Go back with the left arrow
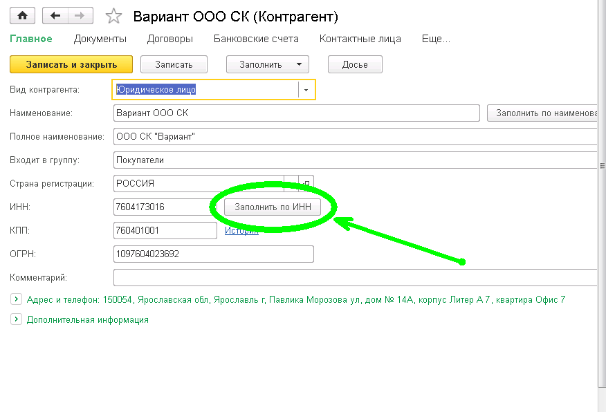This screenshot has height=412, width=606. 55,16
